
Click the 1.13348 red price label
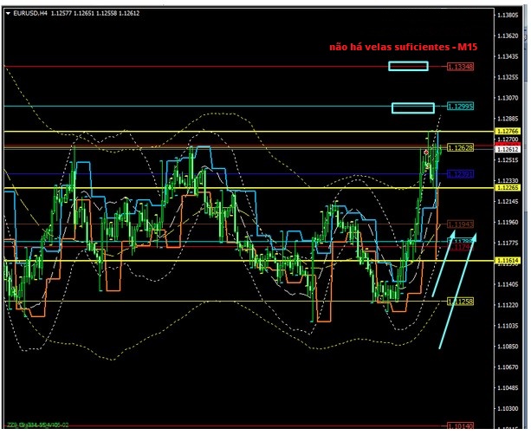(460, 67)
